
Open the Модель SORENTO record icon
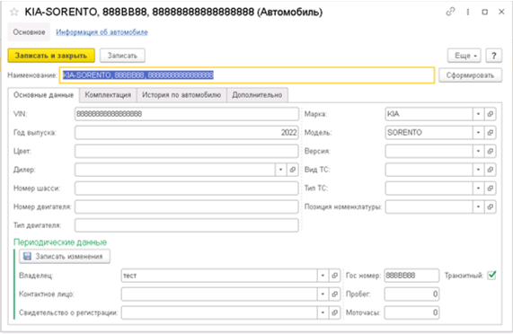coord(491,133)
